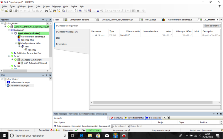Collapse the Logique API tree node
This screenshot has height=139, width=223.
tap(9, 30)
